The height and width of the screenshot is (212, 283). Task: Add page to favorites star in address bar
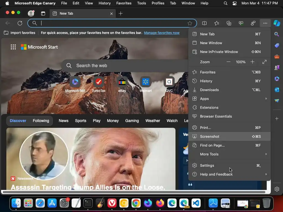[x=190, y=23]
